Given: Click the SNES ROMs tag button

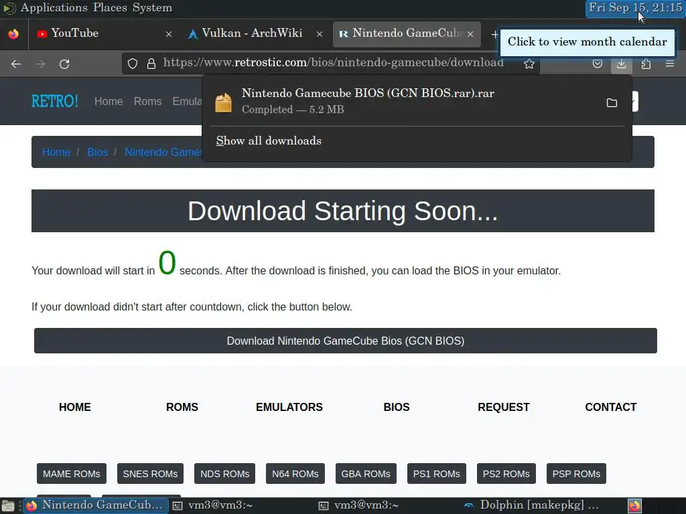Looking at the screenshot, I should (x=150, y=474).
